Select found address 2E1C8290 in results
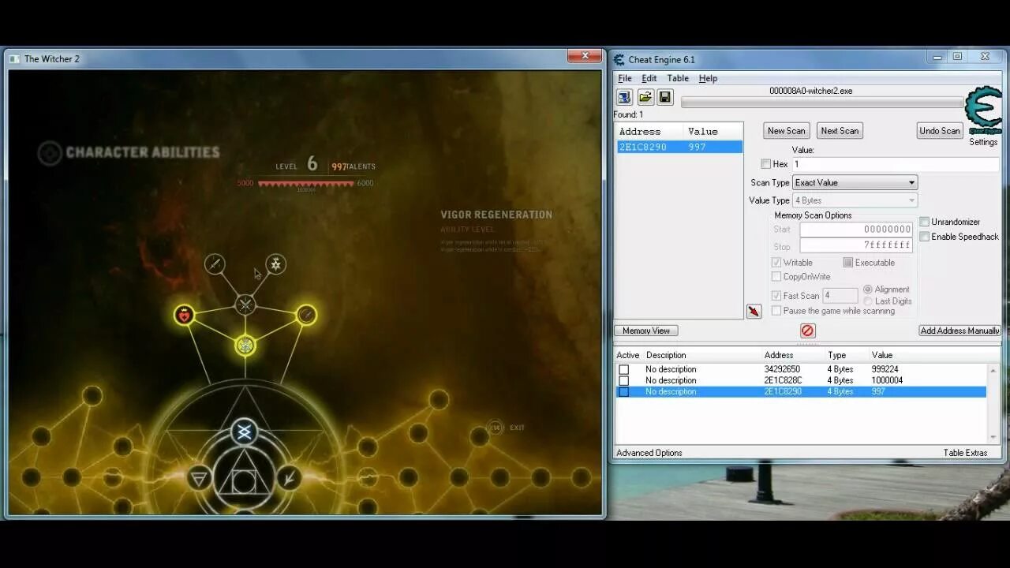Viewport: 1010px width, 568px height. [x=679, y=147]
